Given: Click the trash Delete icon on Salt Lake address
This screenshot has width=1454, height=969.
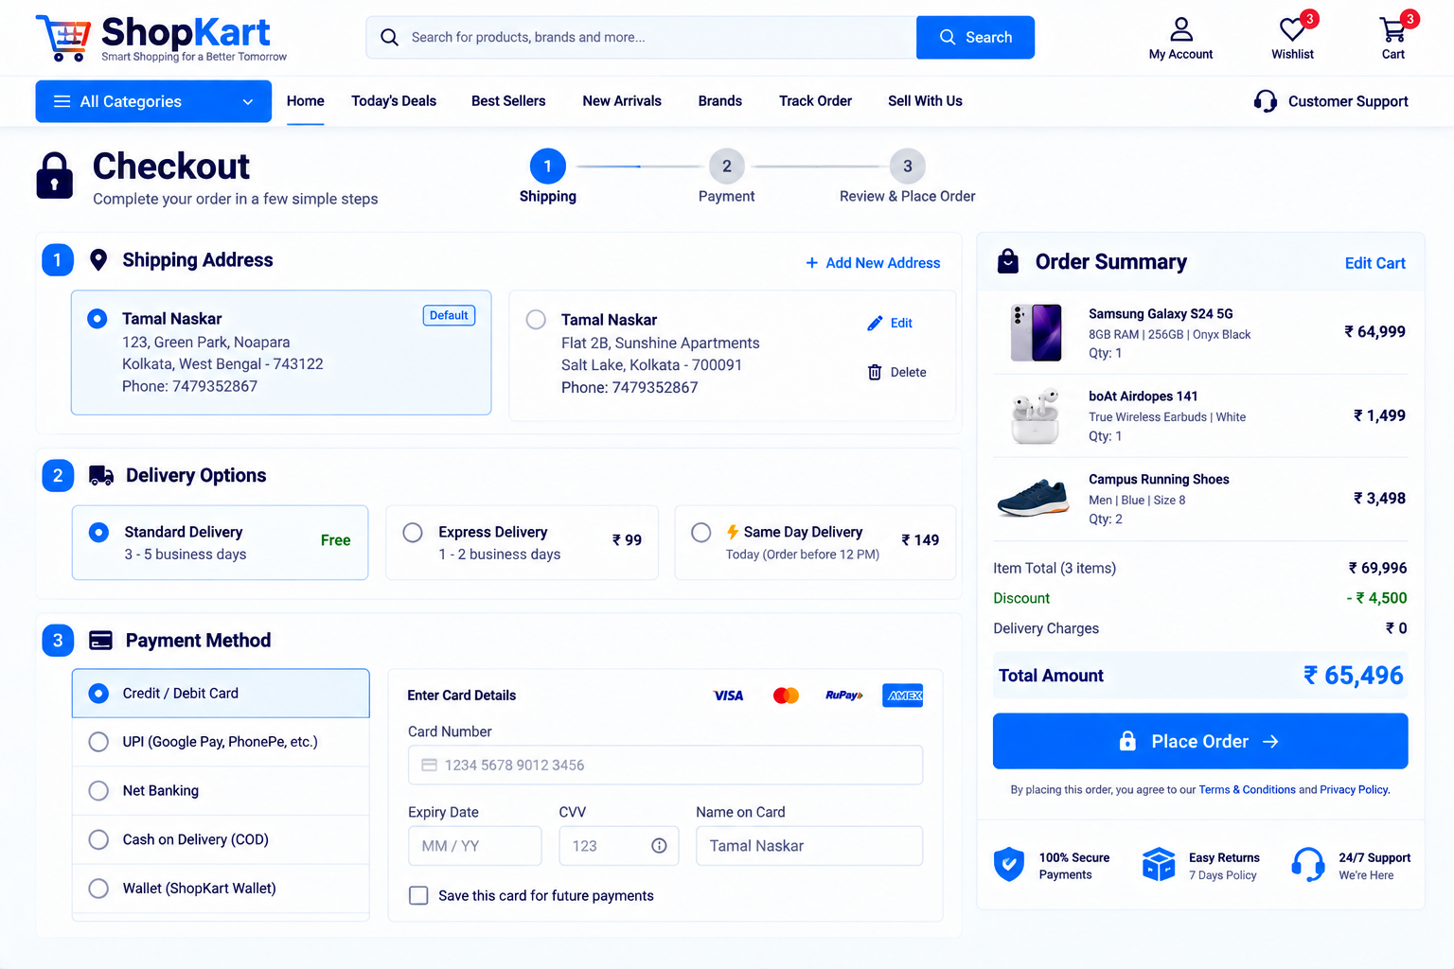Looking at the screenshot, I should click(875, 372).
